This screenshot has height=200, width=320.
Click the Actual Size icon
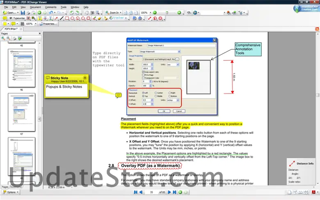click(x=125, y=13)
